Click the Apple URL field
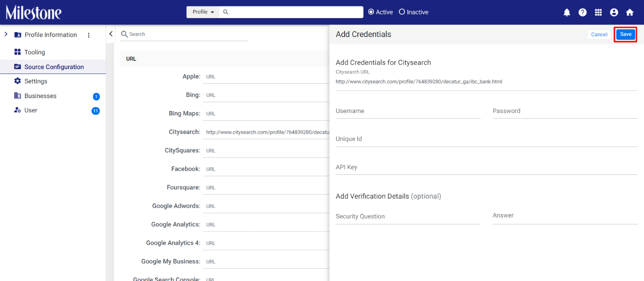Screen dimensions: 644x281 [x=266, y=77]
